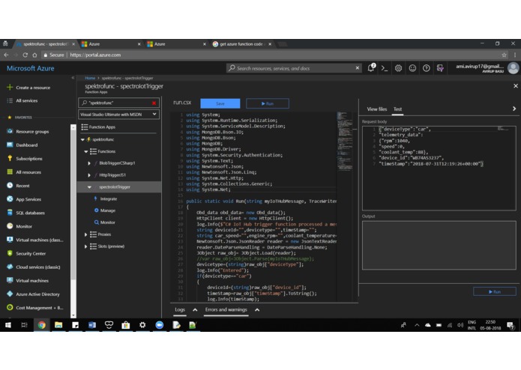This screenshot has height=370, width=521.
Task: Open the notifications bell icon
Action: tap(371, 68)
